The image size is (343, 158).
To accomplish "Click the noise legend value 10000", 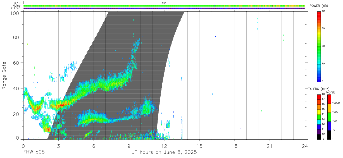I will point(335,103).
